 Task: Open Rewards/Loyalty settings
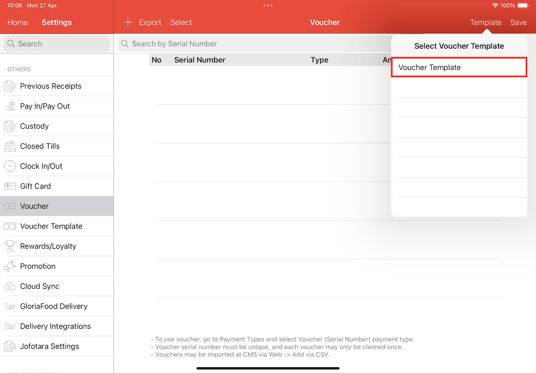[57, 247]
